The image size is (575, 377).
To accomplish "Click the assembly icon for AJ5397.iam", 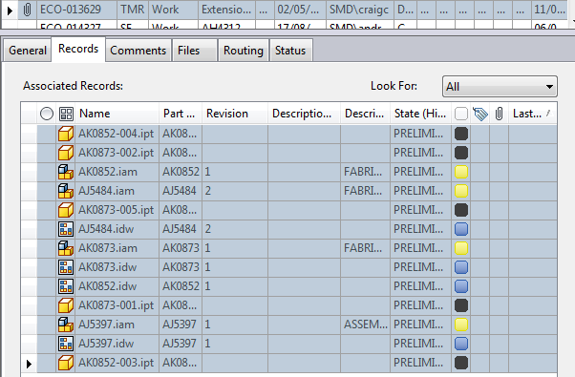I will tap(66, 325).
